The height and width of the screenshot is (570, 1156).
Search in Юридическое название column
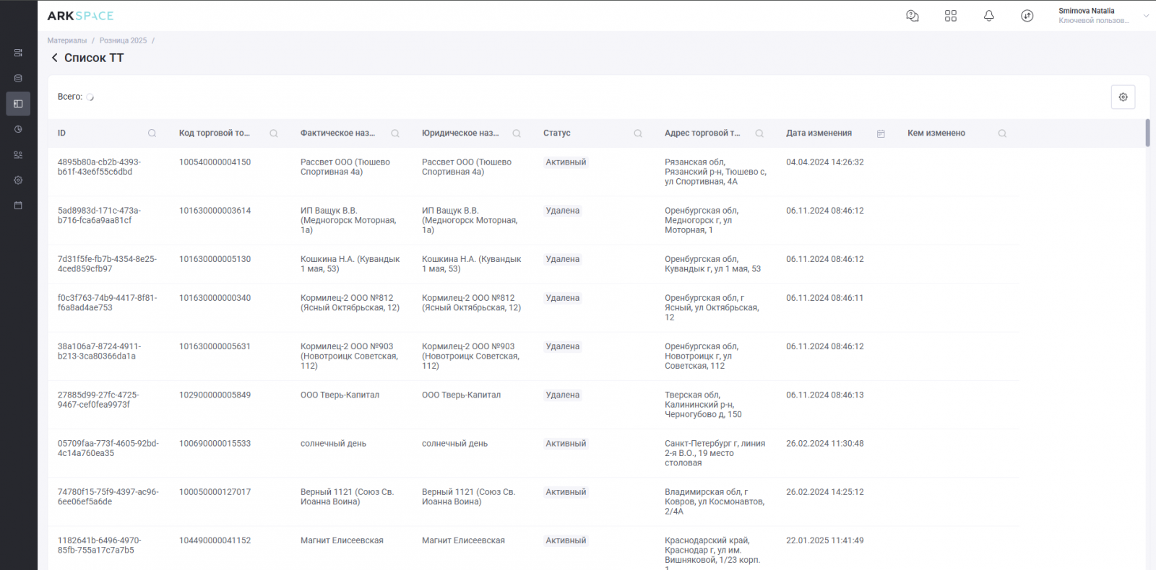click(x=517, y=133)
